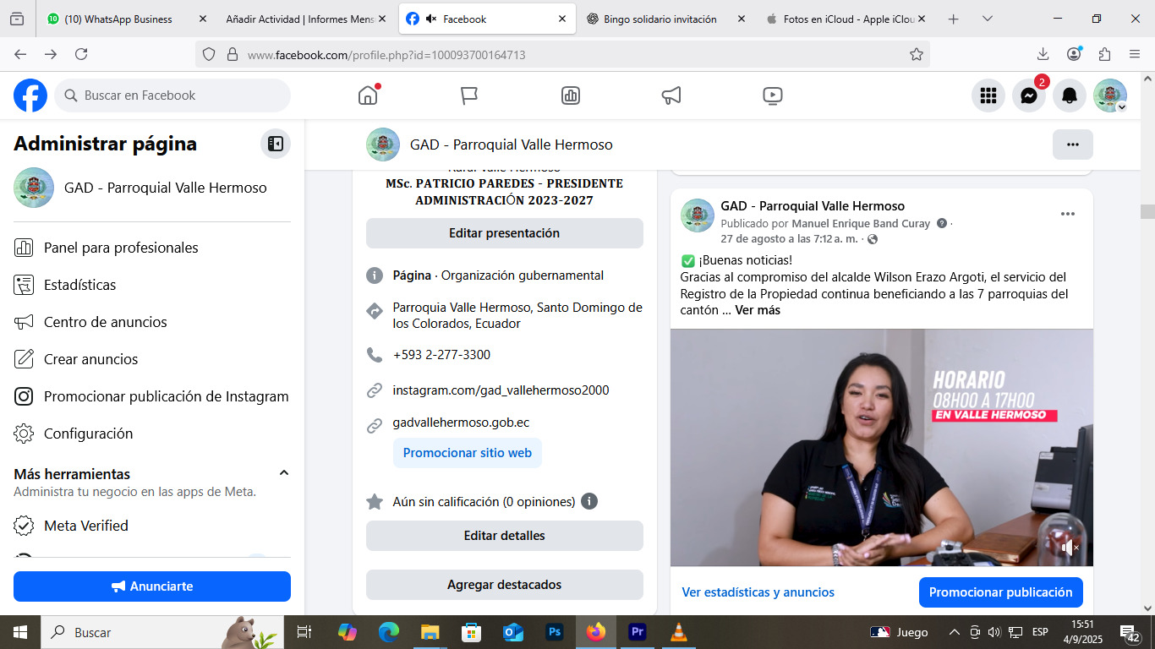Screen dimensions: 1155x649
Task: Unmute the video in the post
Action: coord(1070,548)
